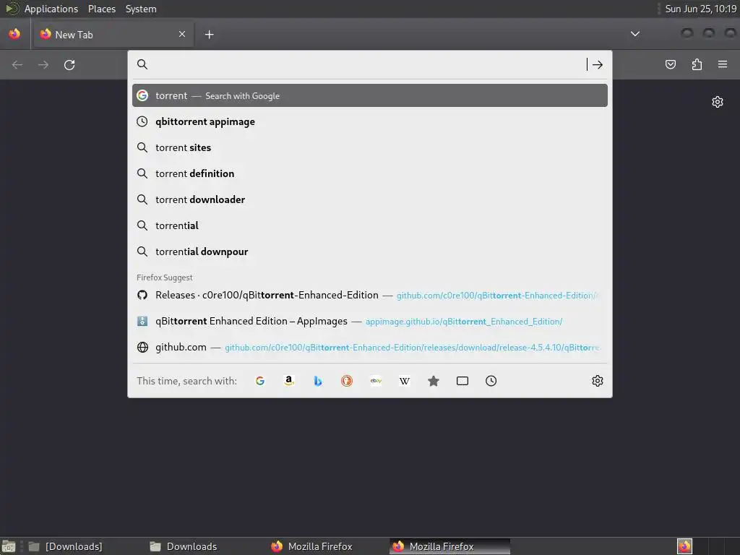Choose 'torrential' suggestion
This screenshot has width=740, height=555.
[369, 225]
